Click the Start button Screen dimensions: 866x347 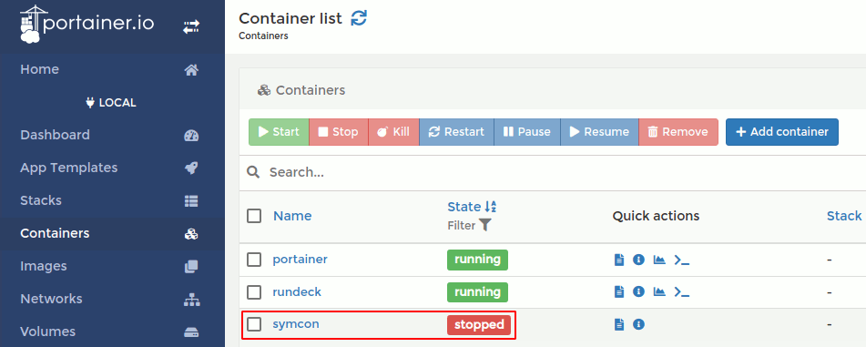coord(279,132)
